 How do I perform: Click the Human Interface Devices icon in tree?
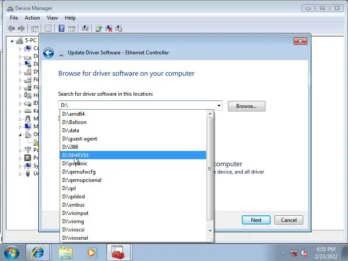(28, 95)
